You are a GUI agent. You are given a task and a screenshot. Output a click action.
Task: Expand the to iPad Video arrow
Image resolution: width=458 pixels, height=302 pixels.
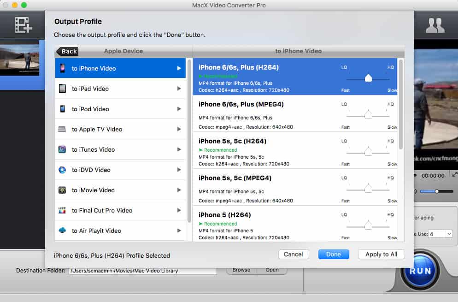pyautogui.click(x=179, y=89)
